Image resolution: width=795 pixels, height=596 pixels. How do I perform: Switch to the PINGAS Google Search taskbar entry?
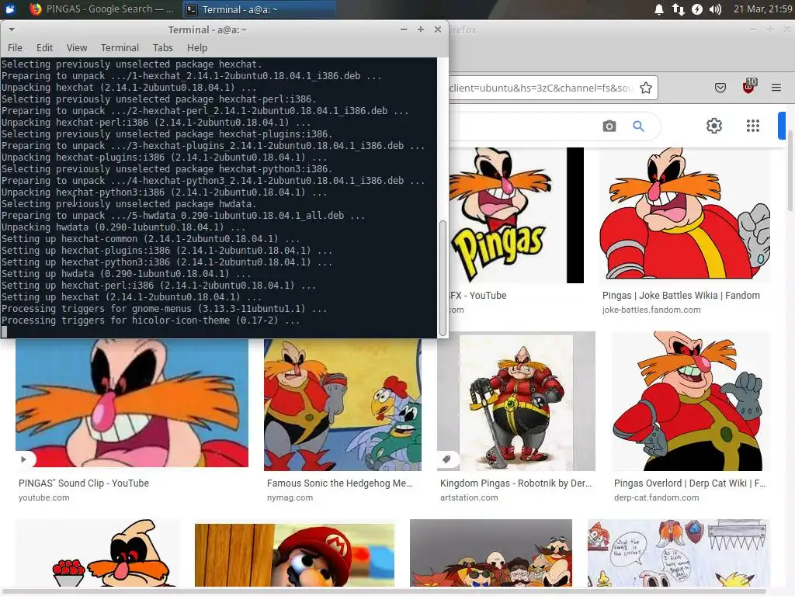point(102,9)
